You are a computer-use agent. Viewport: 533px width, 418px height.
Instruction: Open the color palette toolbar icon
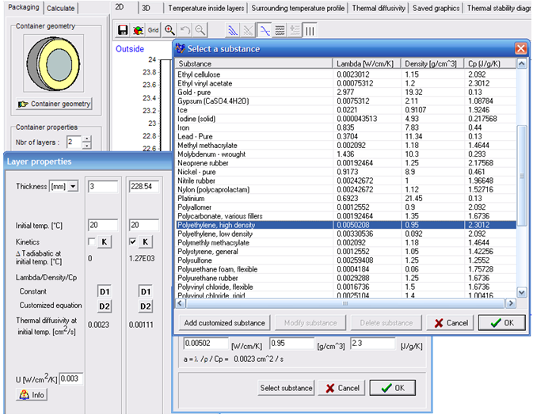click(x=138, y=31)
